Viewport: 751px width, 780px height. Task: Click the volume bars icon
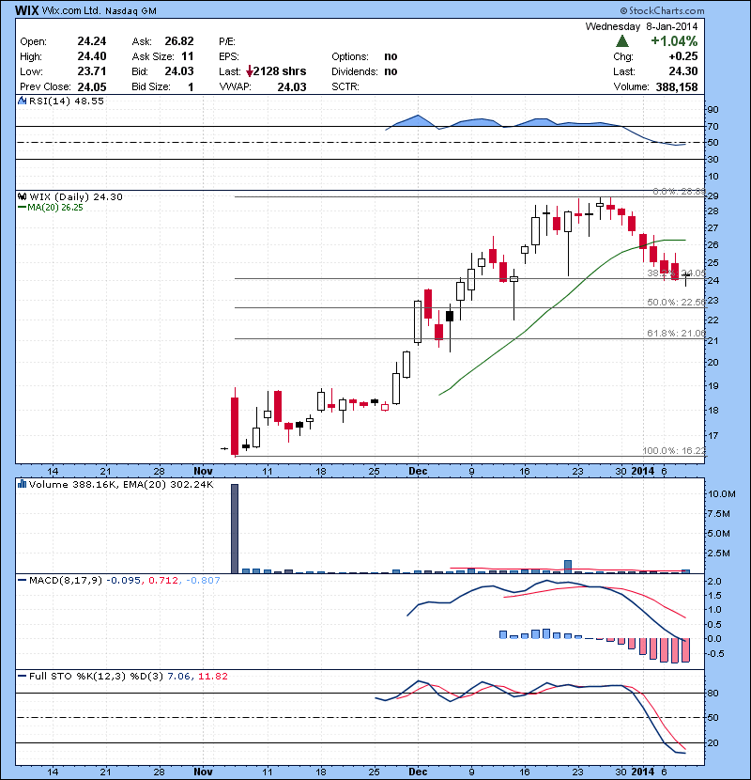click(22, 484)
